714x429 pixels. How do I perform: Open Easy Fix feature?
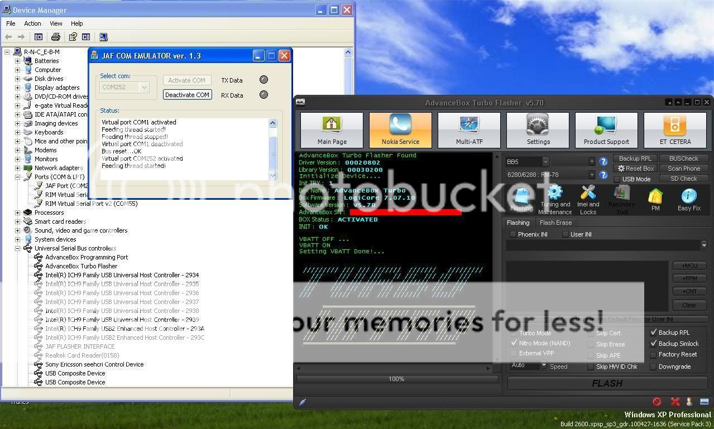coord(688,196)
